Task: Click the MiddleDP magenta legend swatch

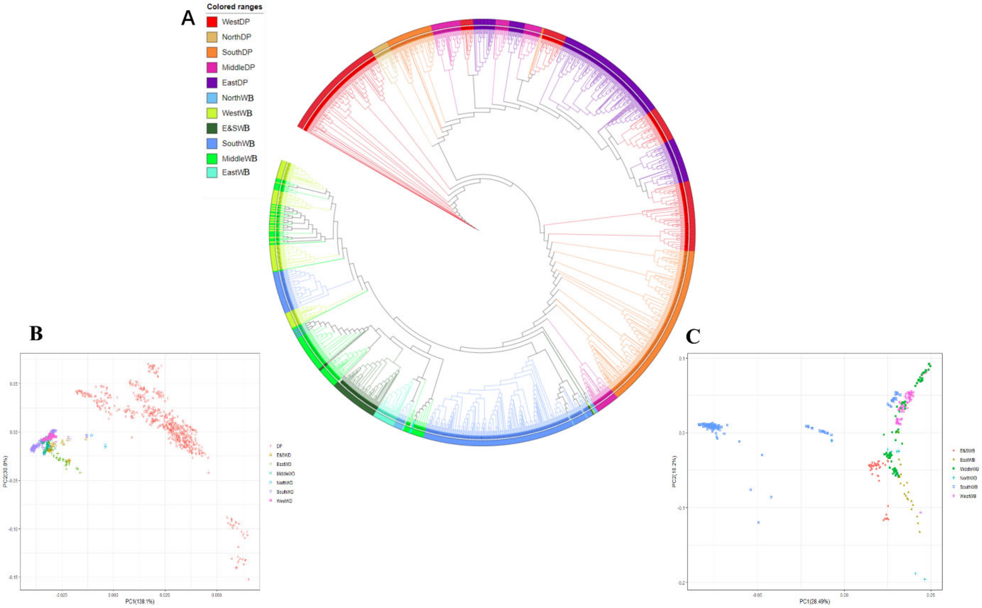Action: 212,67
